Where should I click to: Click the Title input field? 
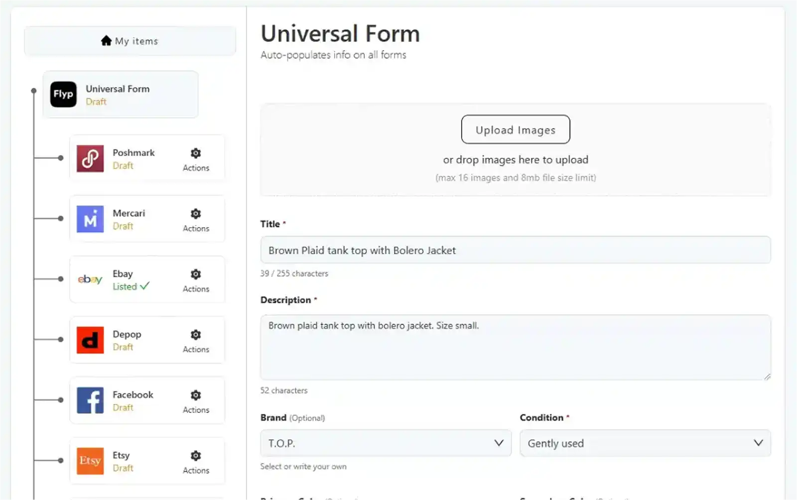point(515,250)
